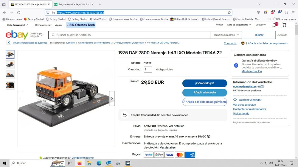Open the eBay notifications bell
This screenshot has height=167, width=298.
(x=274, y=25)
